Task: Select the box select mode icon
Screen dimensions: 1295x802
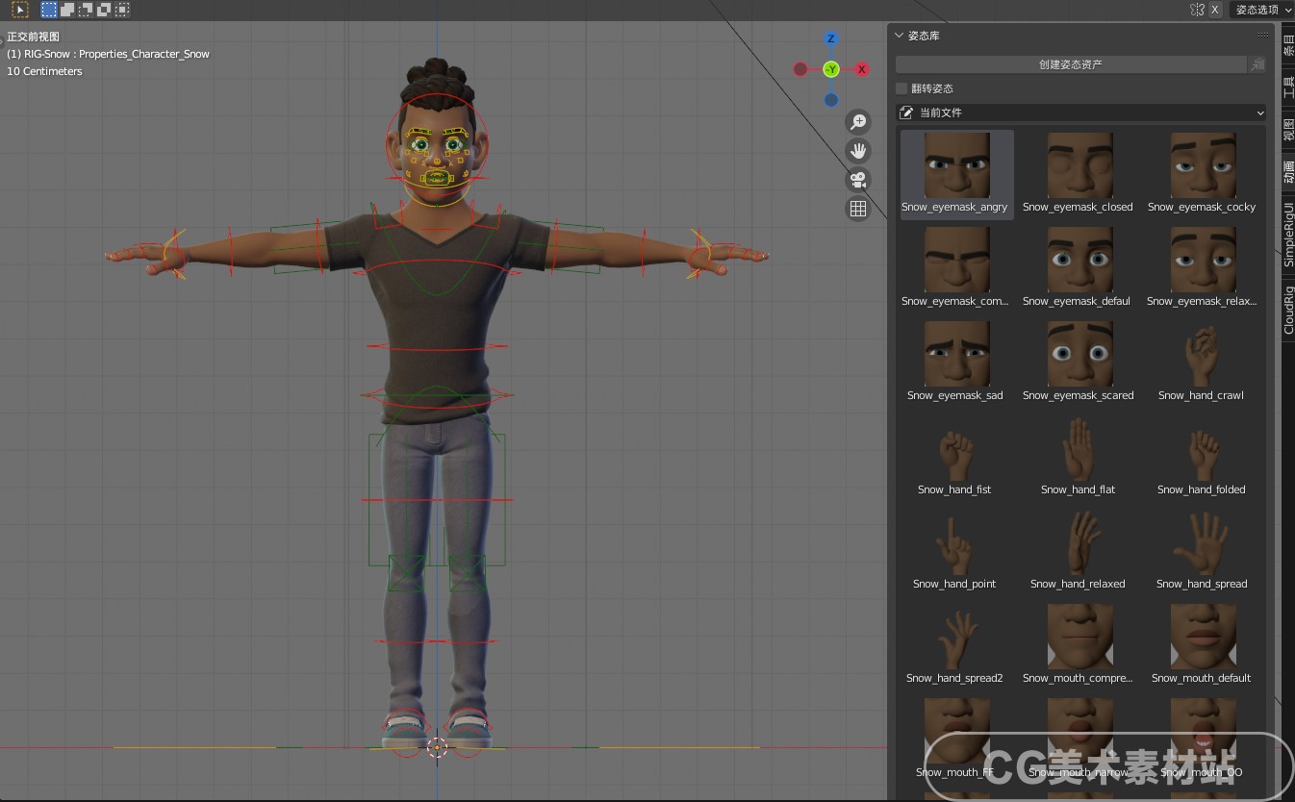Action: (47, 10)
